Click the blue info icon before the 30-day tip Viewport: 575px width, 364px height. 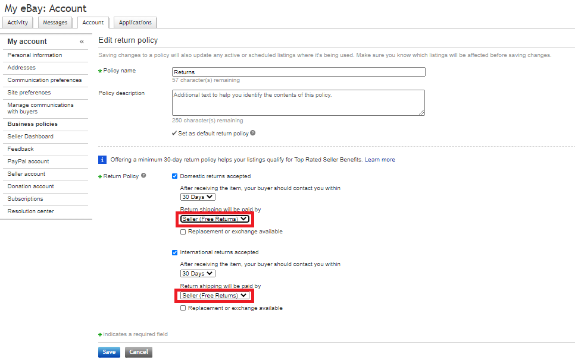tap(102, 160)
